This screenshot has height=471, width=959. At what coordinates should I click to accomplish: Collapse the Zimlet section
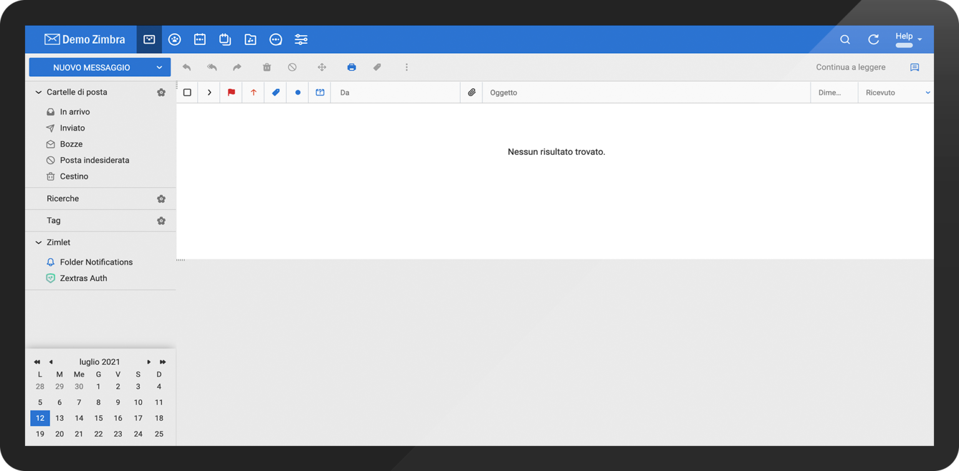[x=39, y=242]
